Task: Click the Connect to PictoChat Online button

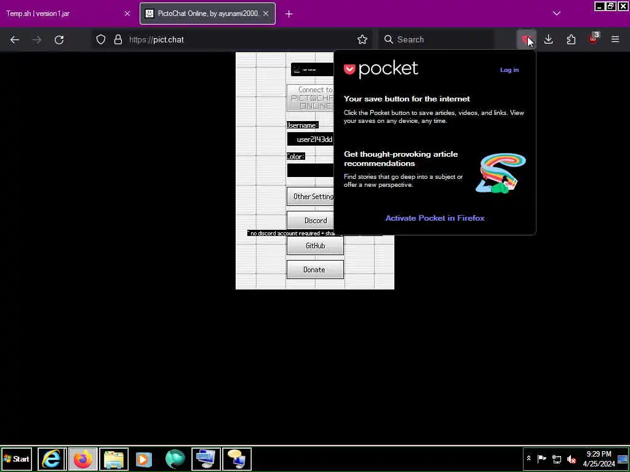Action: coord(311,98)
